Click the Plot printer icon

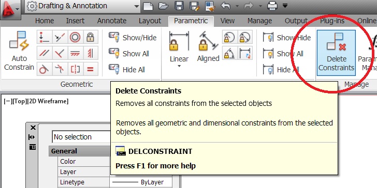272,6
